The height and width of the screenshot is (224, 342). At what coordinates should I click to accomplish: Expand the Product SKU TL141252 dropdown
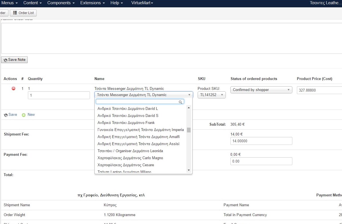222,95
